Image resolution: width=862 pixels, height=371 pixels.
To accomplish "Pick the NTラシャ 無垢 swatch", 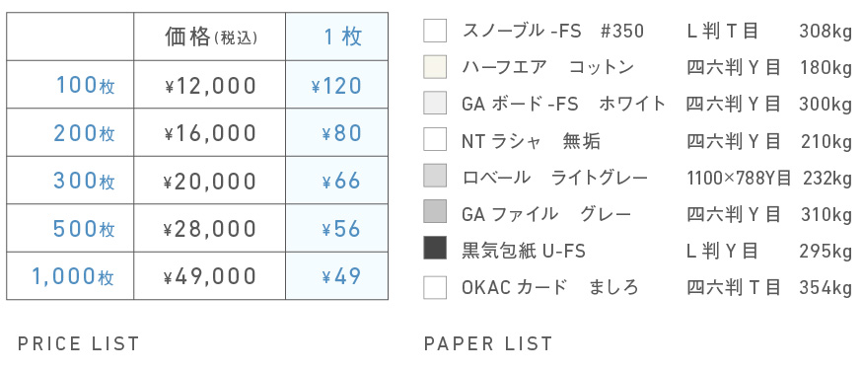I will (x=435, y=139).
